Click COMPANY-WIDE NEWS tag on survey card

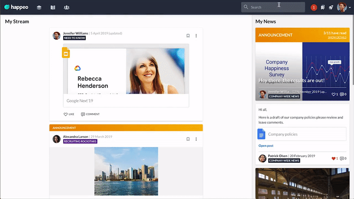tap(284, 96)
